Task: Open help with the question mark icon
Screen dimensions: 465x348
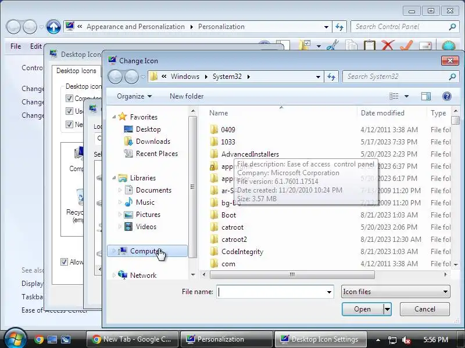Action: coord(446,96)
